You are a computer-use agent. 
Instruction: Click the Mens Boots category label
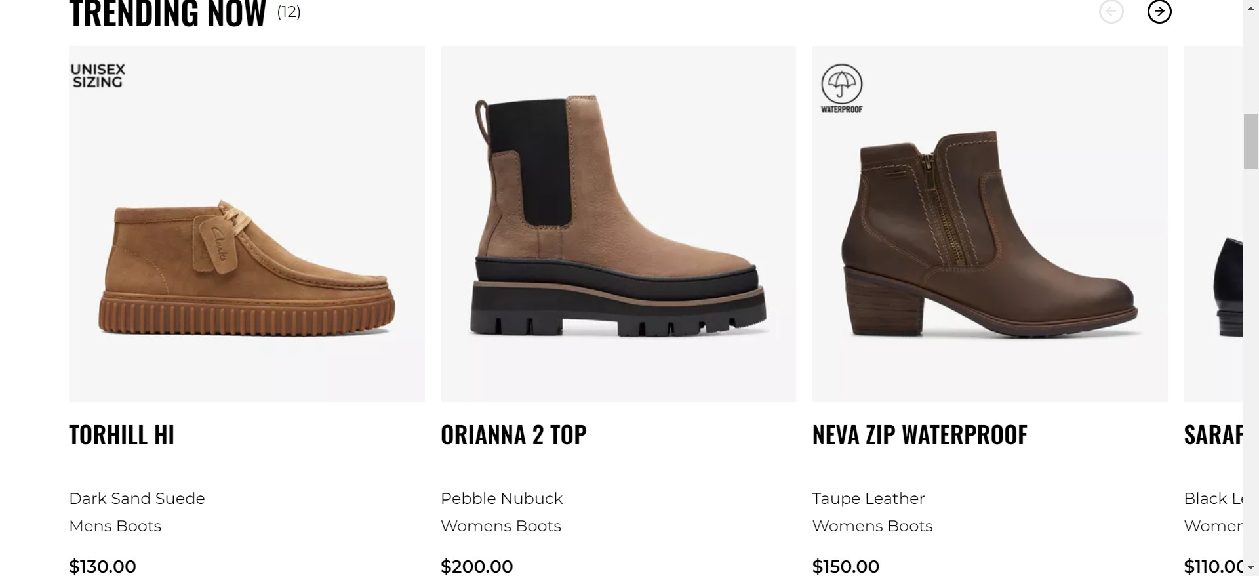pyautogui.click(x=115, y=526)
